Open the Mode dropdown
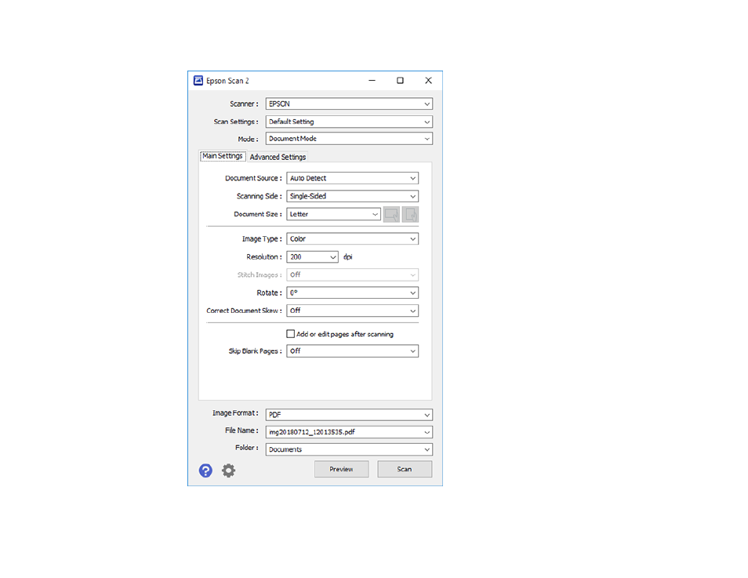748x578 pixels. [349, 139]
